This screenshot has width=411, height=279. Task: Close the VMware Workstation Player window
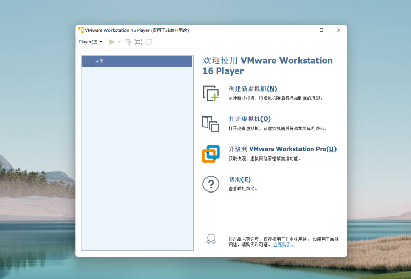[x=339, y=30]
